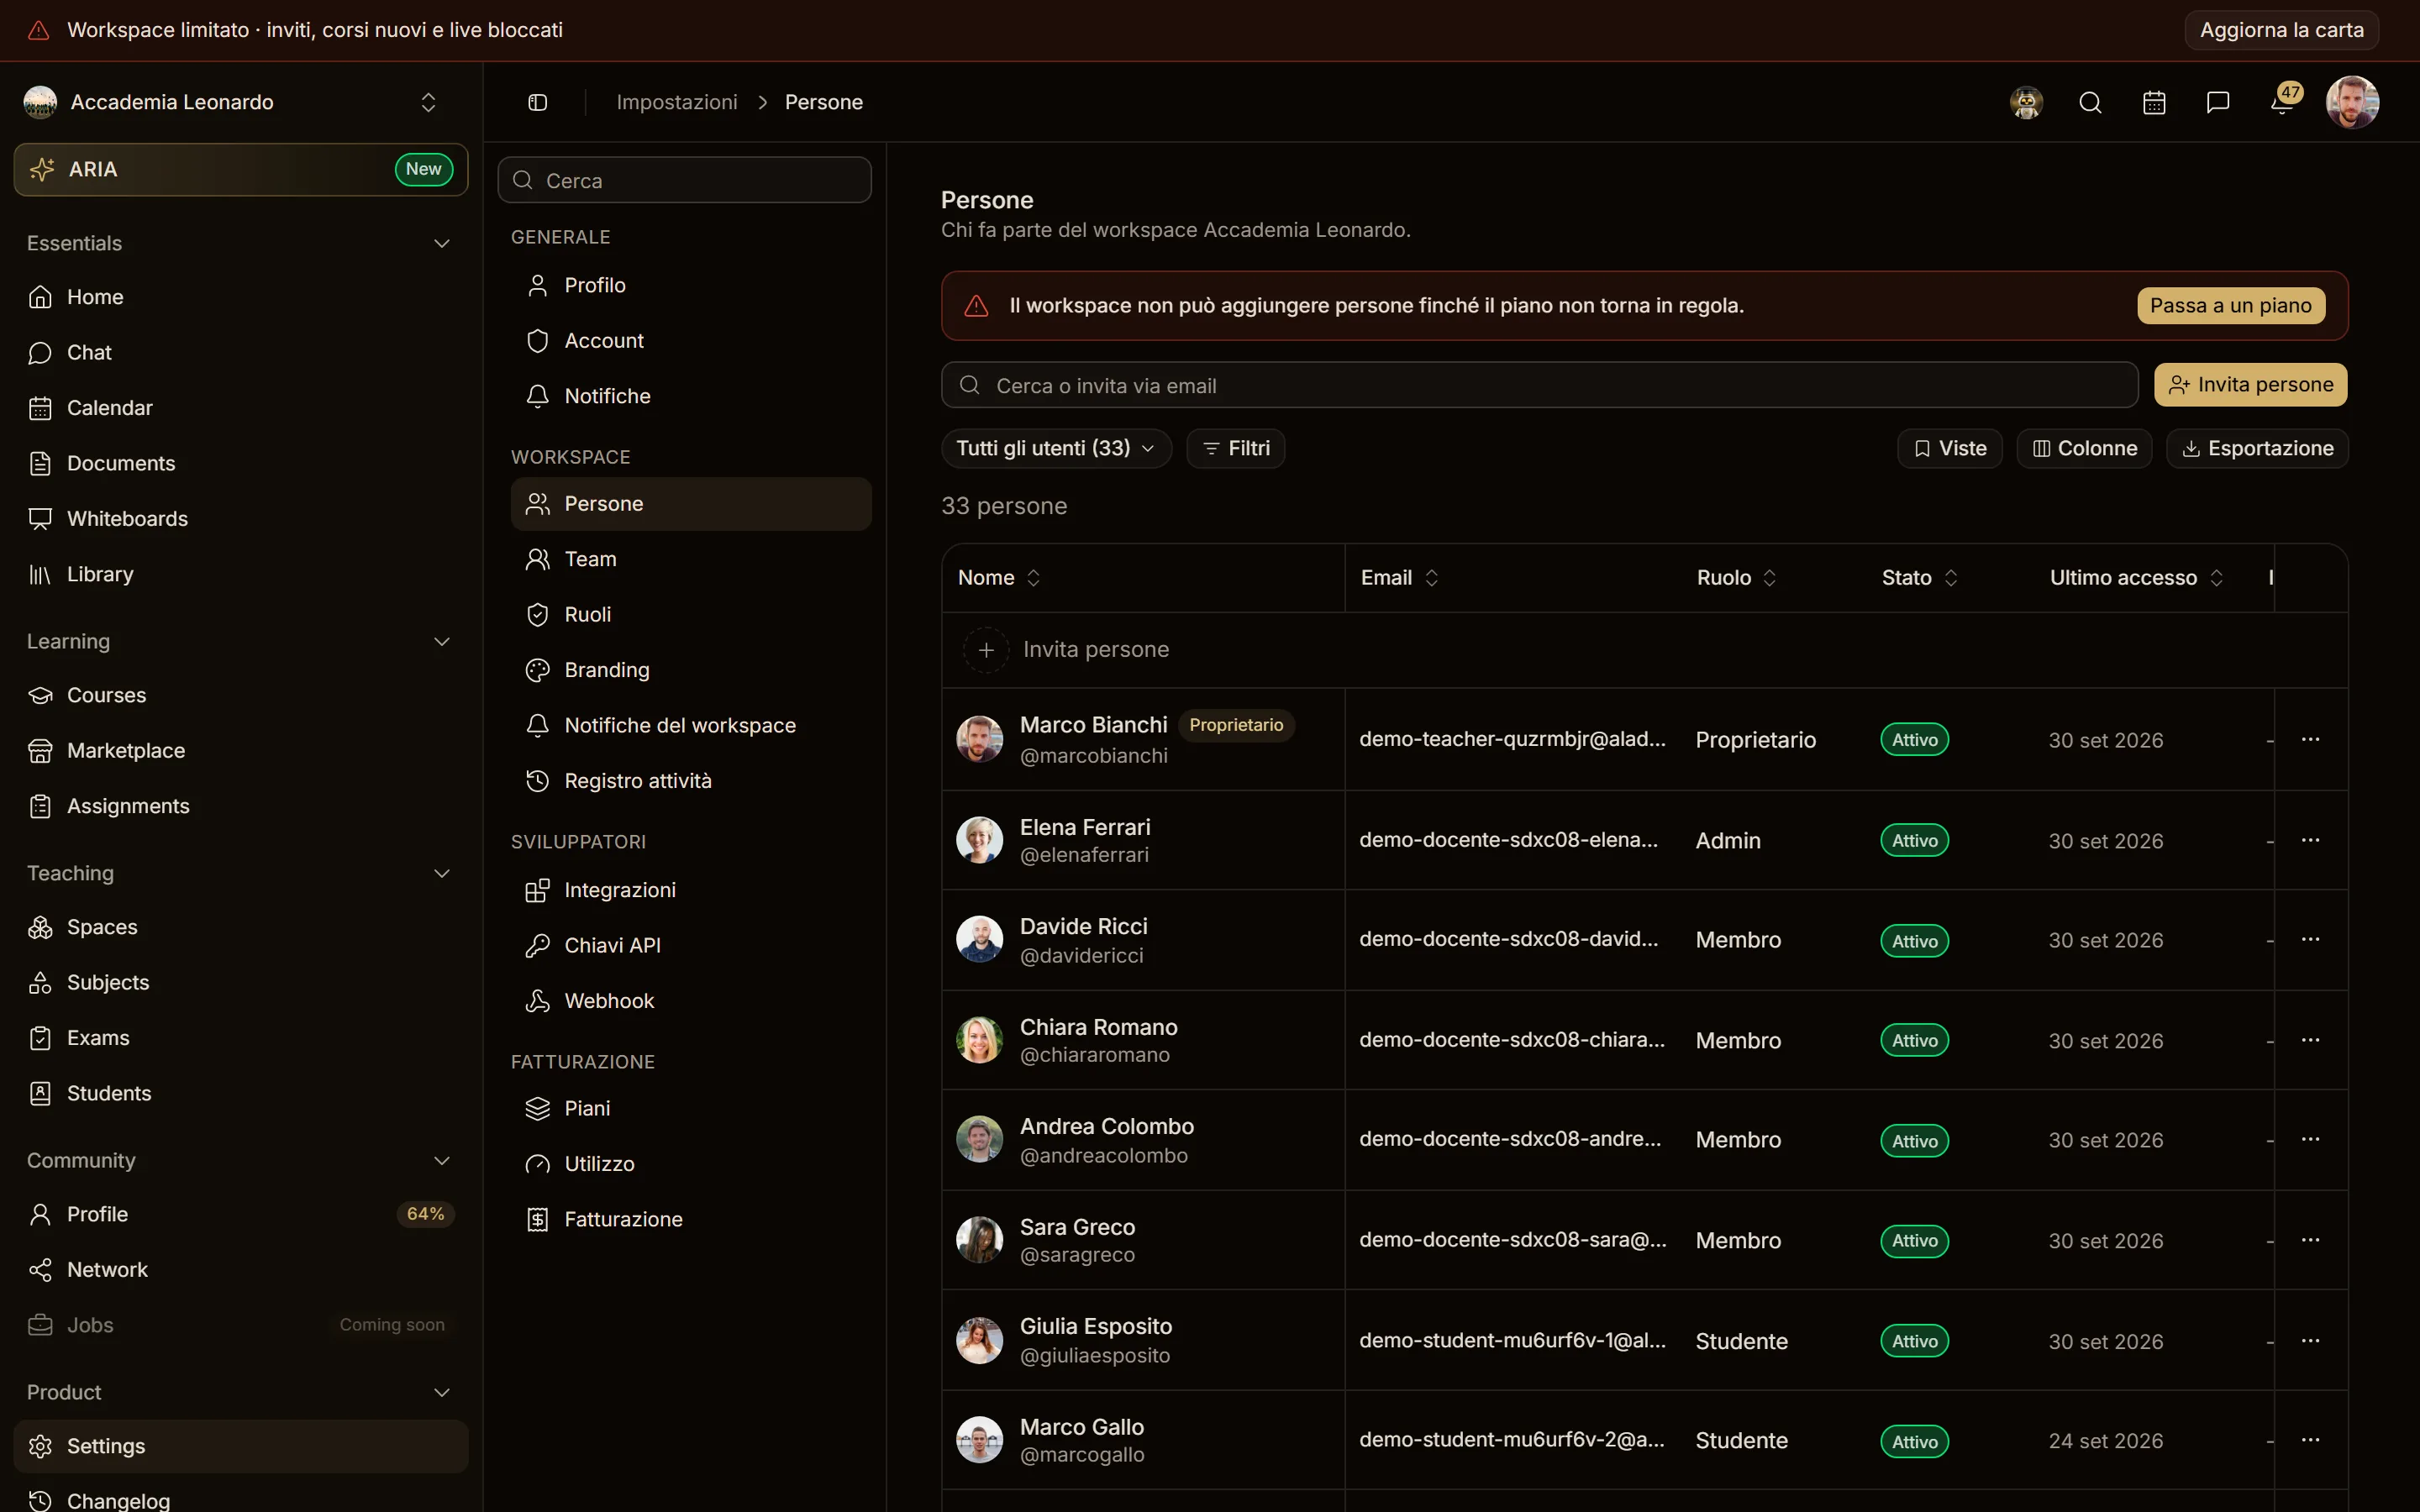The image size is (2420, 1512).
Task: Toggle the sidebar panel icon
Action: pos(538,102)
